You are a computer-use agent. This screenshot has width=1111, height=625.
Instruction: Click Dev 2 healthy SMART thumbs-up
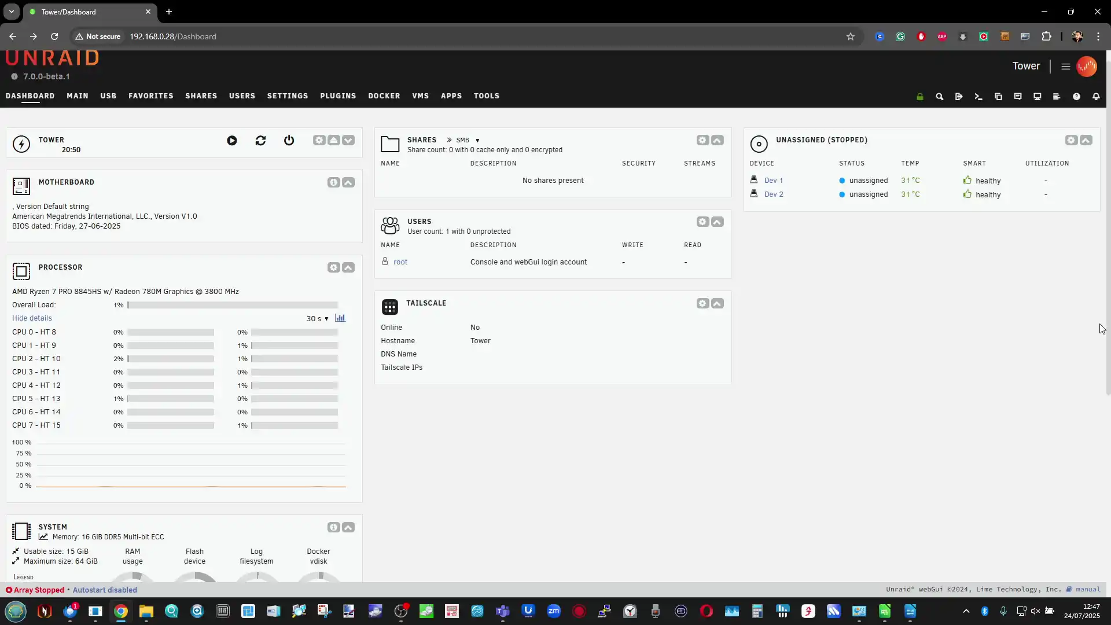pyautogui.click(x=967, y=194)
